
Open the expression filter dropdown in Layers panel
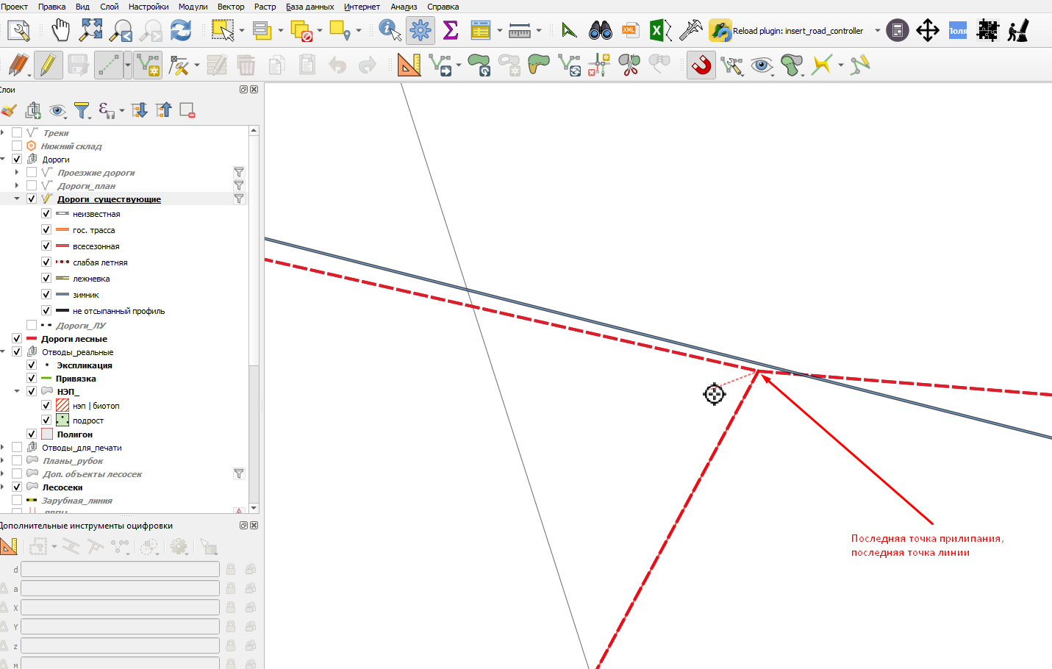[121, 111]
